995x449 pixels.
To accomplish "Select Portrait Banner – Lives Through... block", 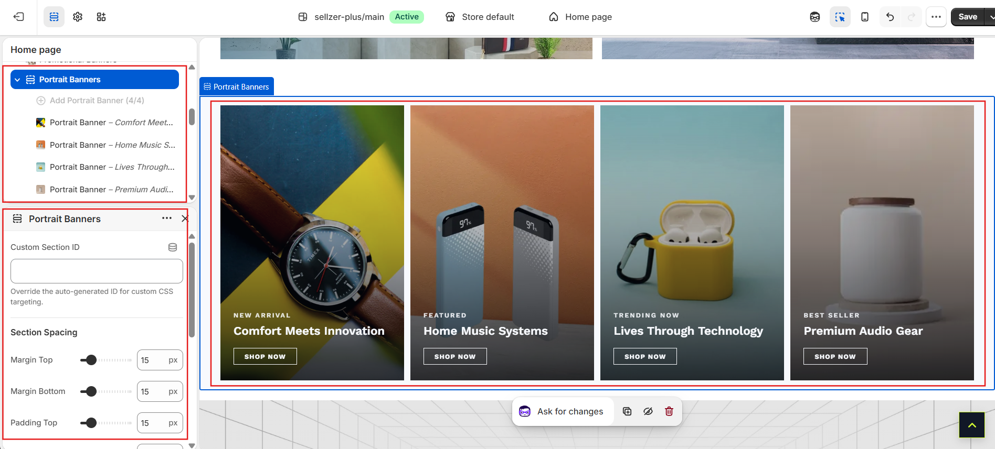I will pos(105,167).
